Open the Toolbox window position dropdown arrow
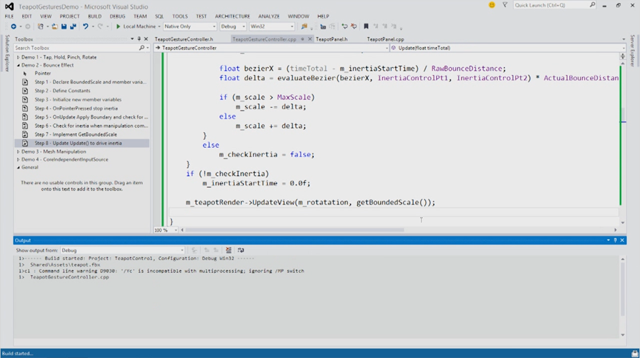Viewport: 640px width, 358px height. [x=132, y=39]
